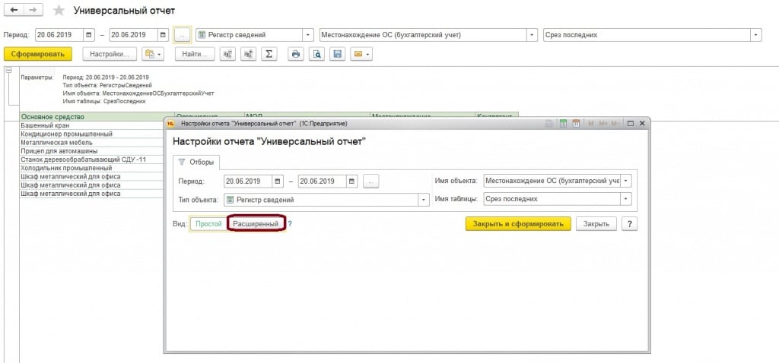Click the sum (sigma) toolbar icon
Image resolution: width=779 pixels, height=363 pixels.
(269, 54)
